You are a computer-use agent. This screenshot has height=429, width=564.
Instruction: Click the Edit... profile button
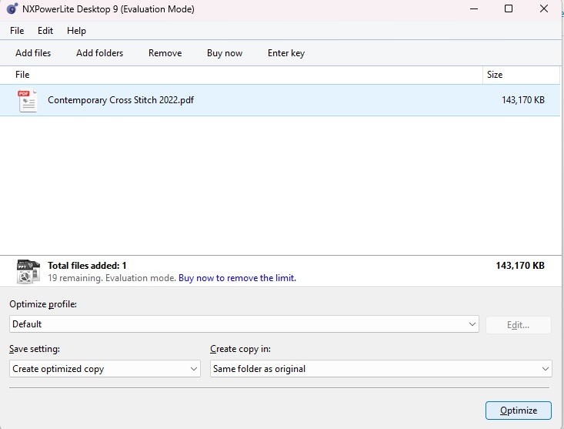click(519, 324)
